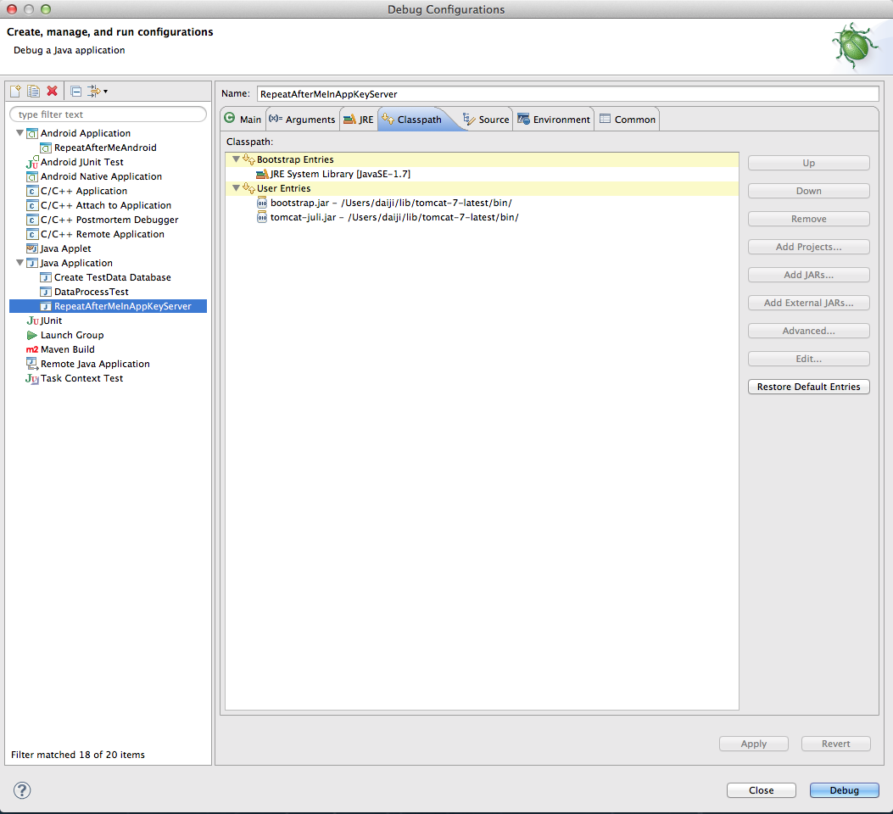This screenshot has width=893, height=814.
Task: Collapse the Bootstrap Entries section
Action: pyautogui.click(x=236, y=159)
